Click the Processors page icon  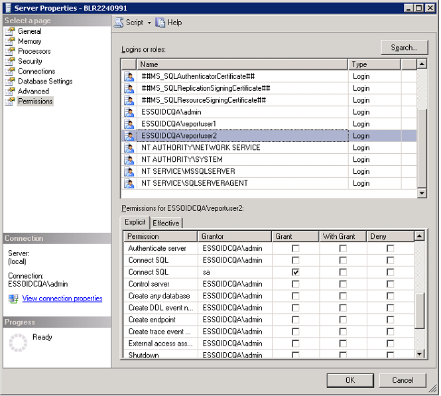click(10, 51)
